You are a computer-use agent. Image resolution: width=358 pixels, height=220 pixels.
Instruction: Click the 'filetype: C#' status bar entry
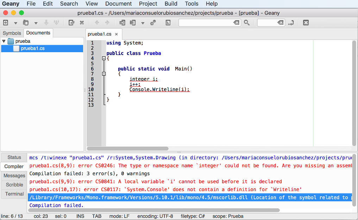193,216
